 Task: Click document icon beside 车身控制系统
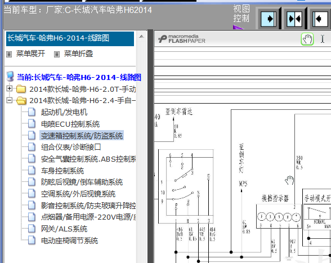point(32,170)
